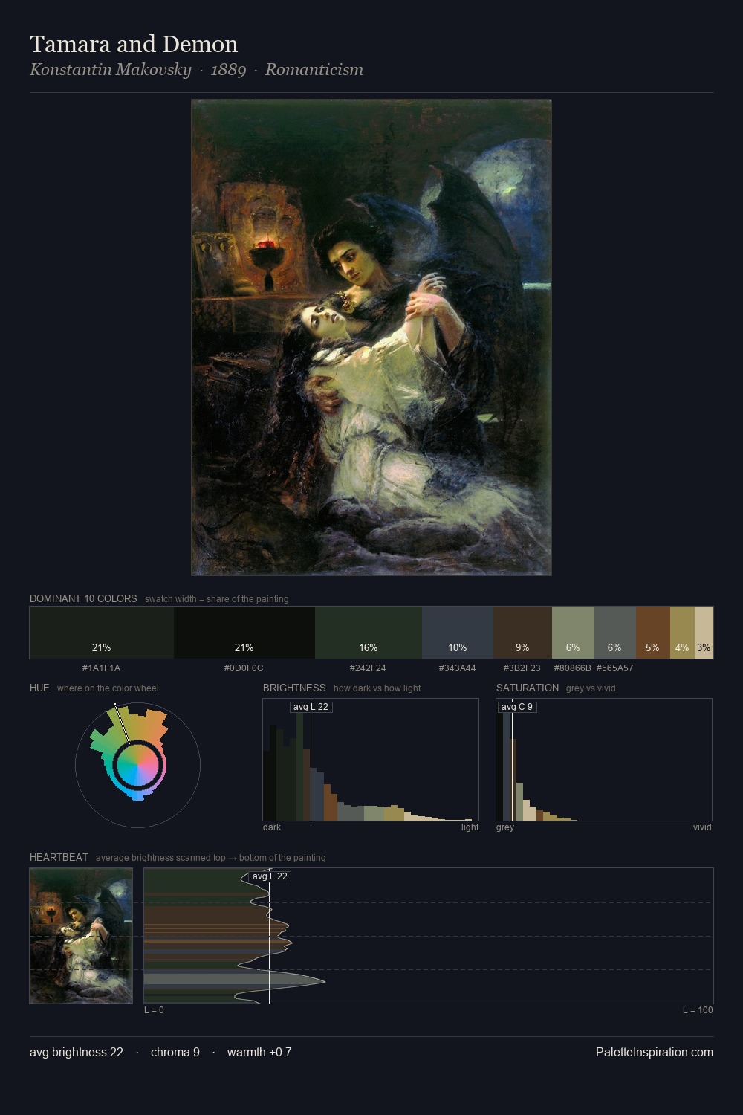The height and width of the screenshot is (1115, 743).
Task: Click the hex code '#343A44' text
Action: [457, 668]
